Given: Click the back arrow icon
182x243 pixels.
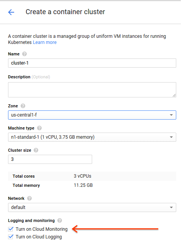Looking at the screenshot, I should [11, 12].
